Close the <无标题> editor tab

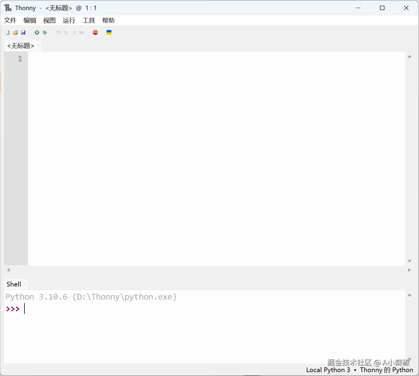(x=38, y=46)
